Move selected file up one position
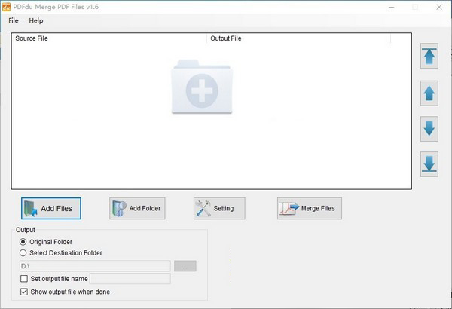This screenshot has height=309, width=452. pos(429,93)
